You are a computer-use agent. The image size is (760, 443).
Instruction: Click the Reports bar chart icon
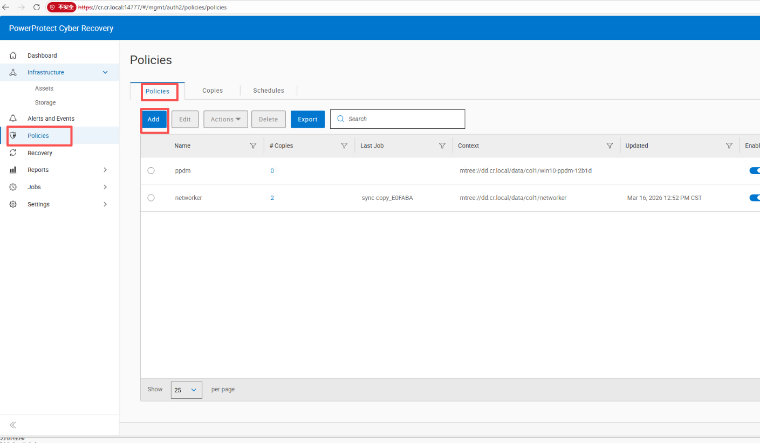[13, 170]
